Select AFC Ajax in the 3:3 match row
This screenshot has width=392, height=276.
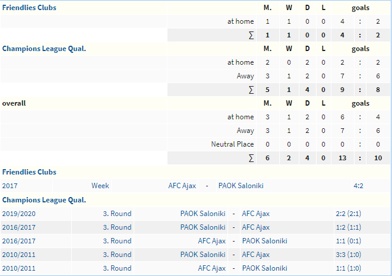(x=255, y=255)
